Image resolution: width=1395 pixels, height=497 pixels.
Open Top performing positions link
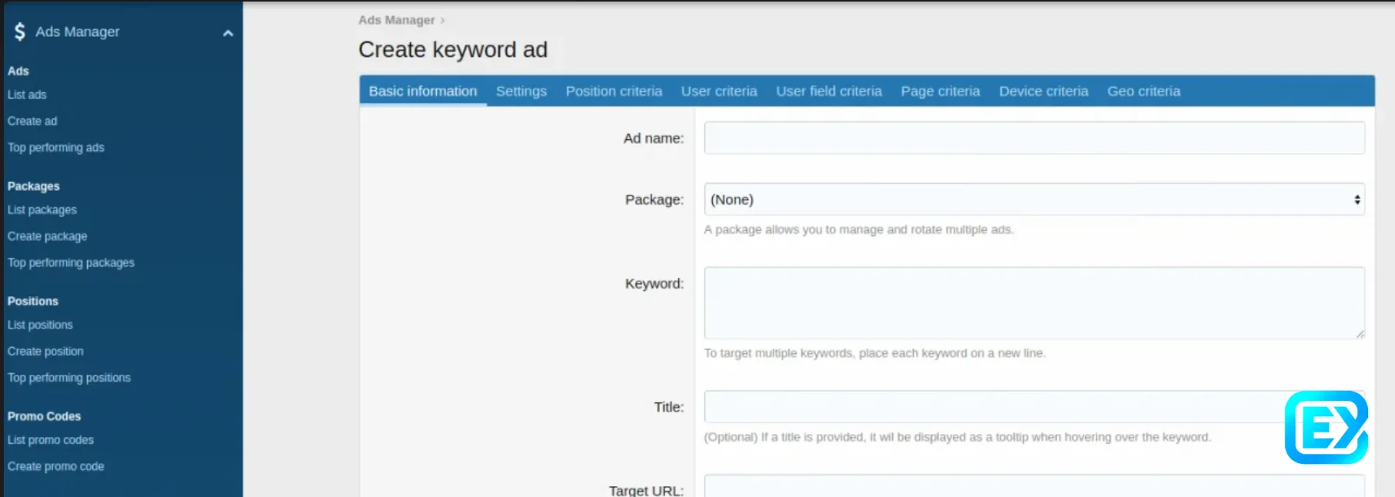pyautogui.click(x=69, y=378)
